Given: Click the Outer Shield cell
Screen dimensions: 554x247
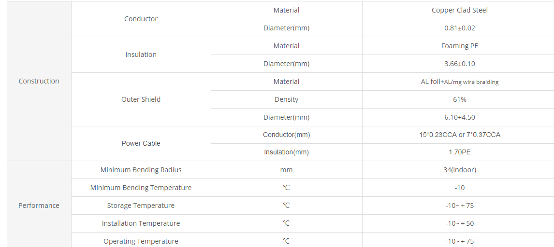Looking at the screenshot, I should 141,99.
